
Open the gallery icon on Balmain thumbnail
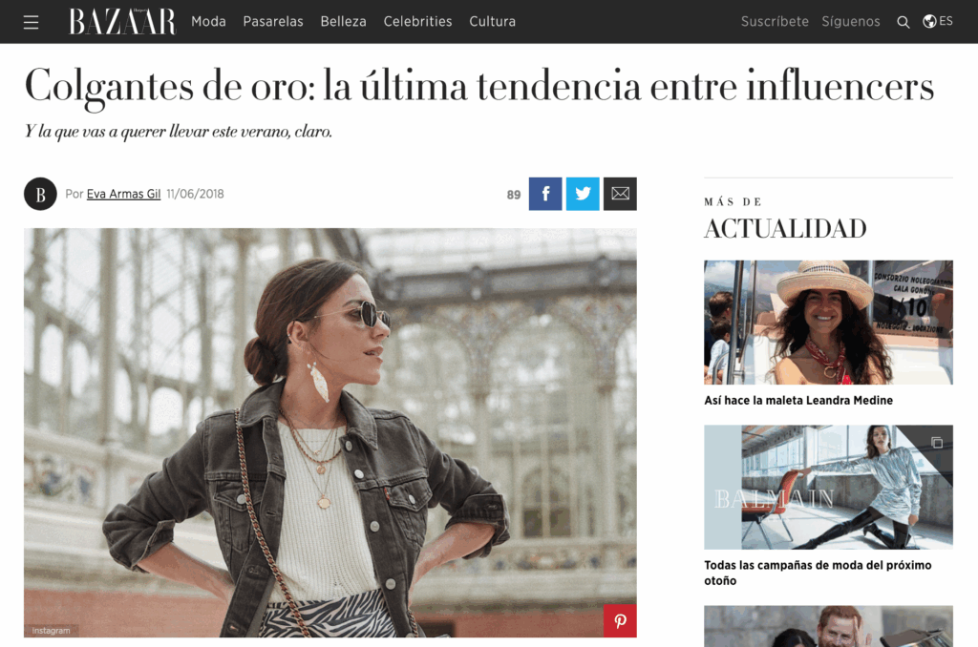point(937,443)
